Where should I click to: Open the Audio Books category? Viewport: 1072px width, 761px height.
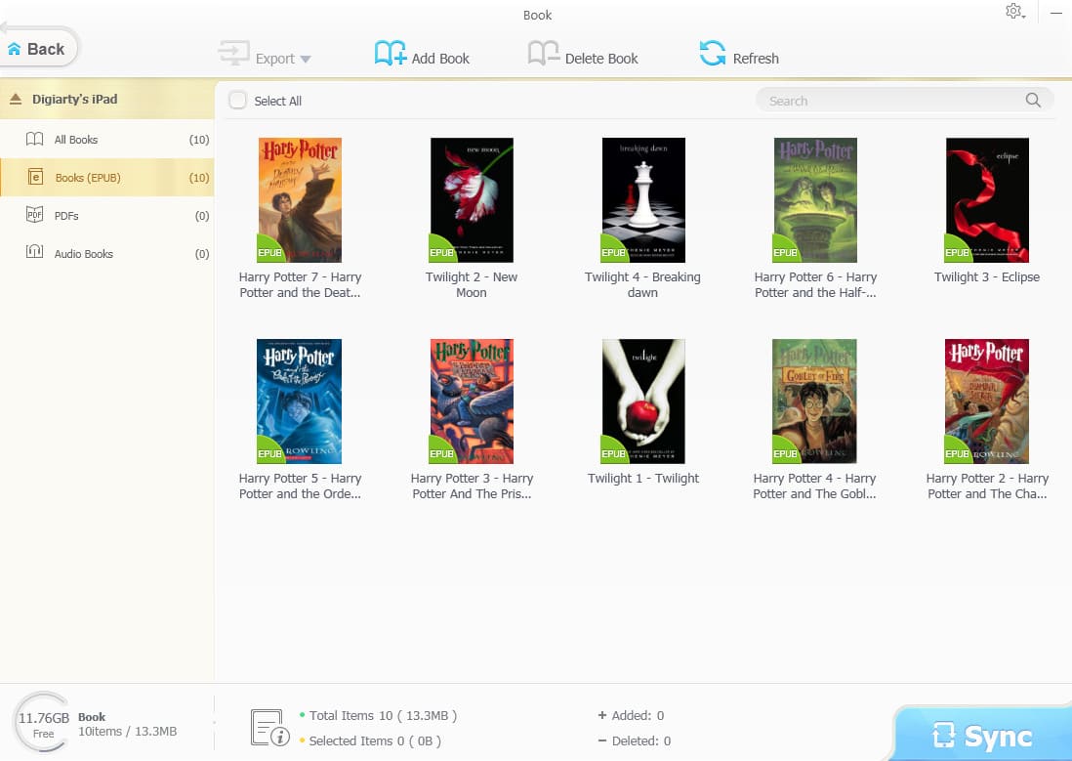pyautogui.click(x=107, y=253)
